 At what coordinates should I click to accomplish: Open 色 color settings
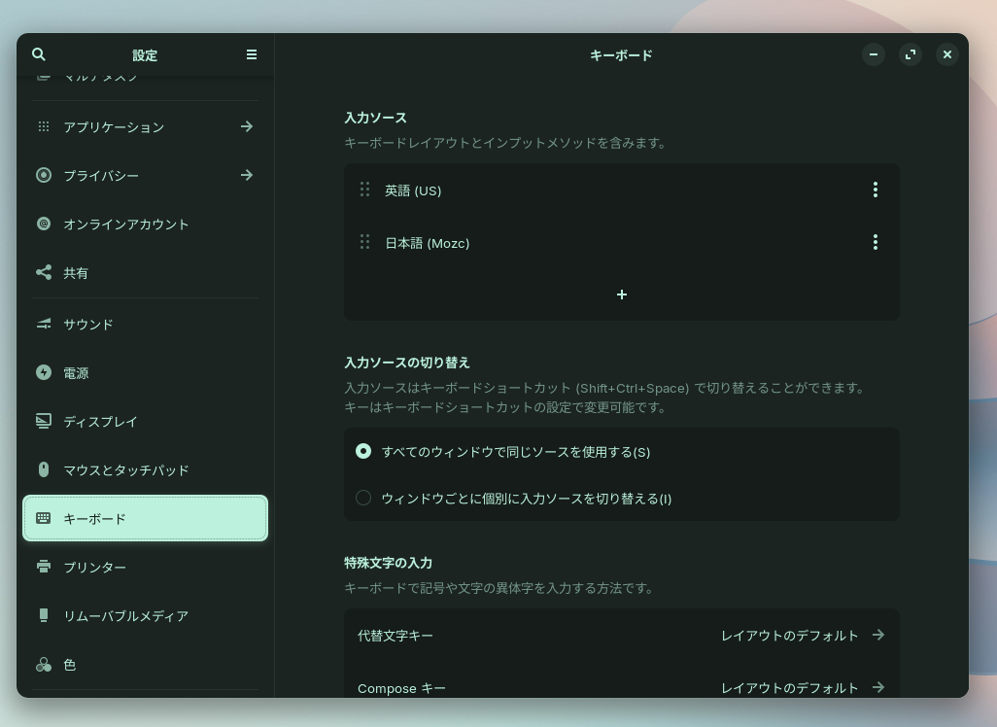tap(145, 665)
